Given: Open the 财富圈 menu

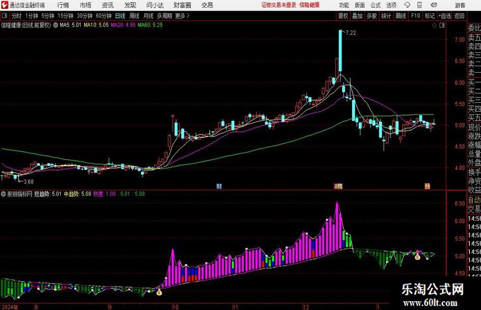Looking at the screenshot, I should tap(182, 5).
